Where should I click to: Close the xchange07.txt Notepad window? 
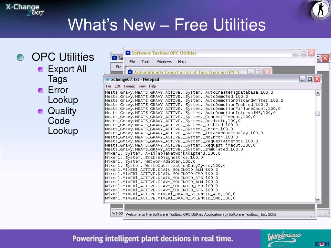pos(317,79)
